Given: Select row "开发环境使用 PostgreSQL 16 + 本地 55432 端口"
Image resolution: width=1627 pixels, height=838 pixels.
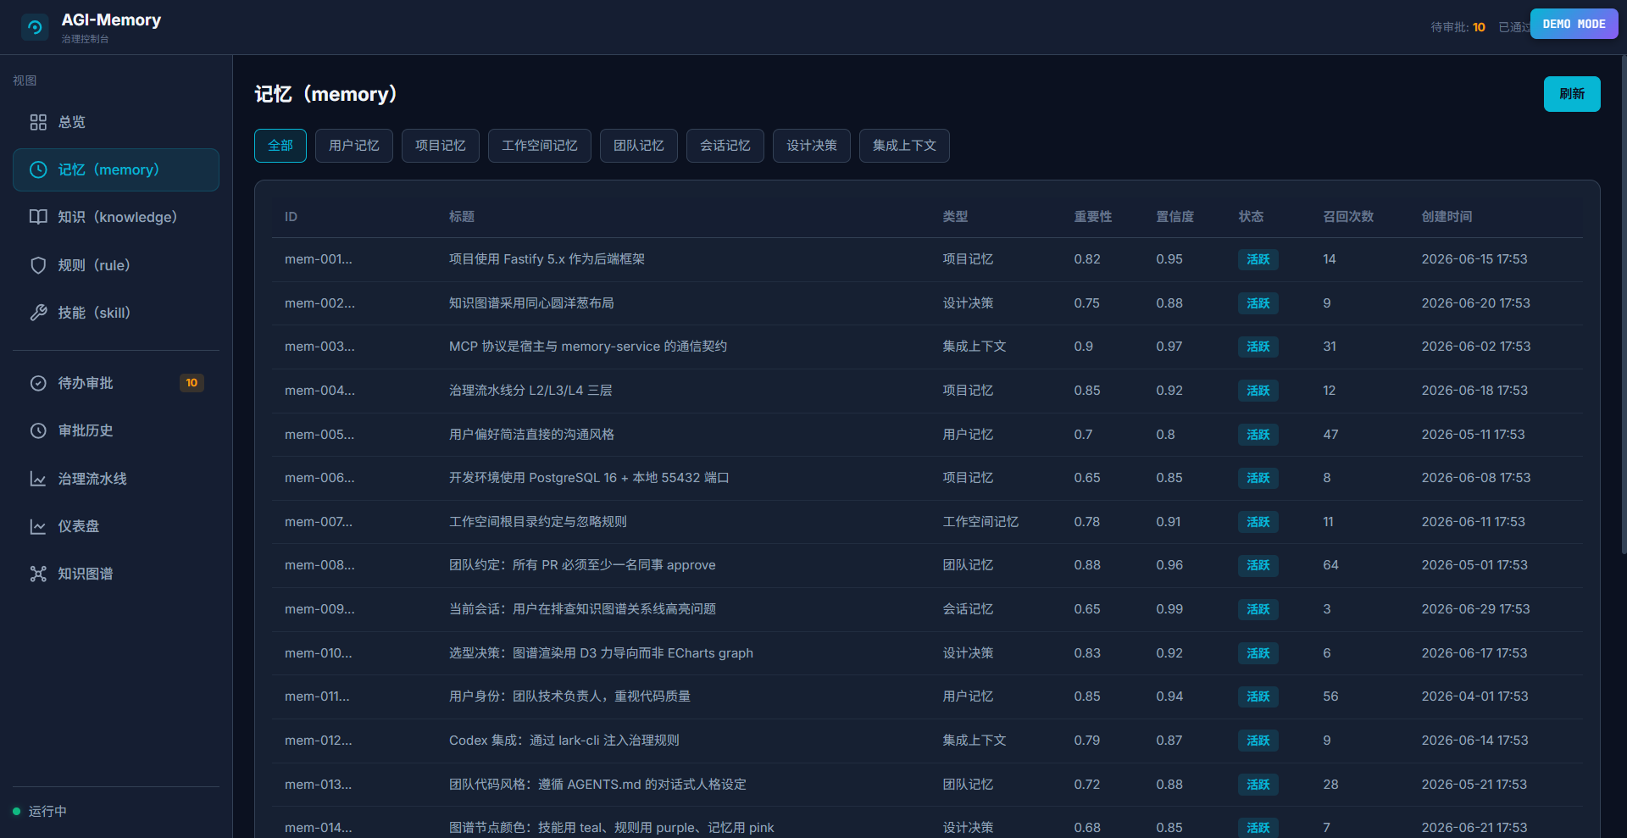Looking at the screenshot, I should tap(927, 478).
